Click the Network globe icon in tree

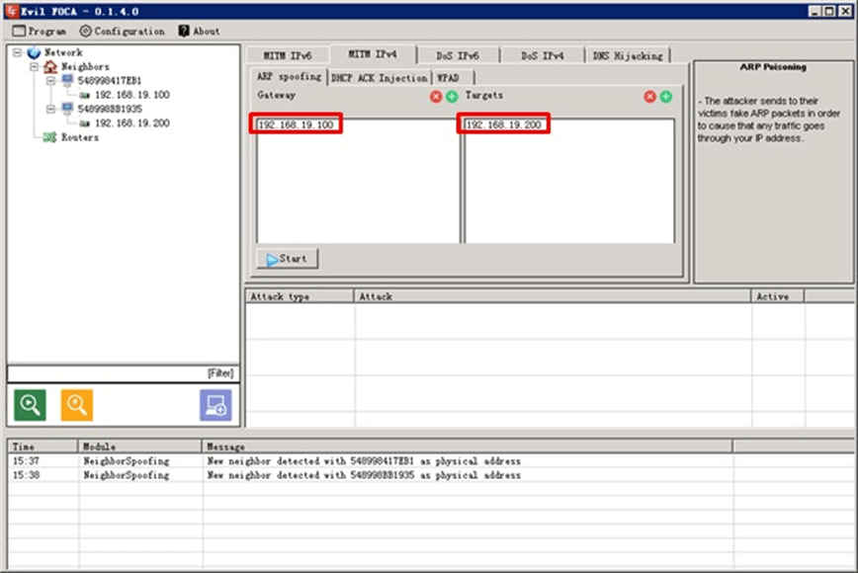click(x=34, y=52)
